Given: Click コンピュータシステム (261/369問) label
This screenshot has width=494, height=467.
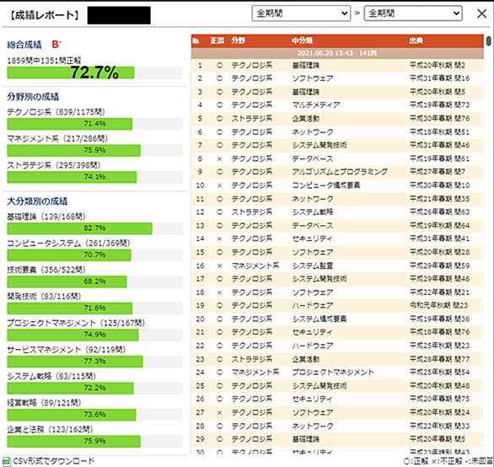Looking at the screenshot, I should tap(68, 244).
